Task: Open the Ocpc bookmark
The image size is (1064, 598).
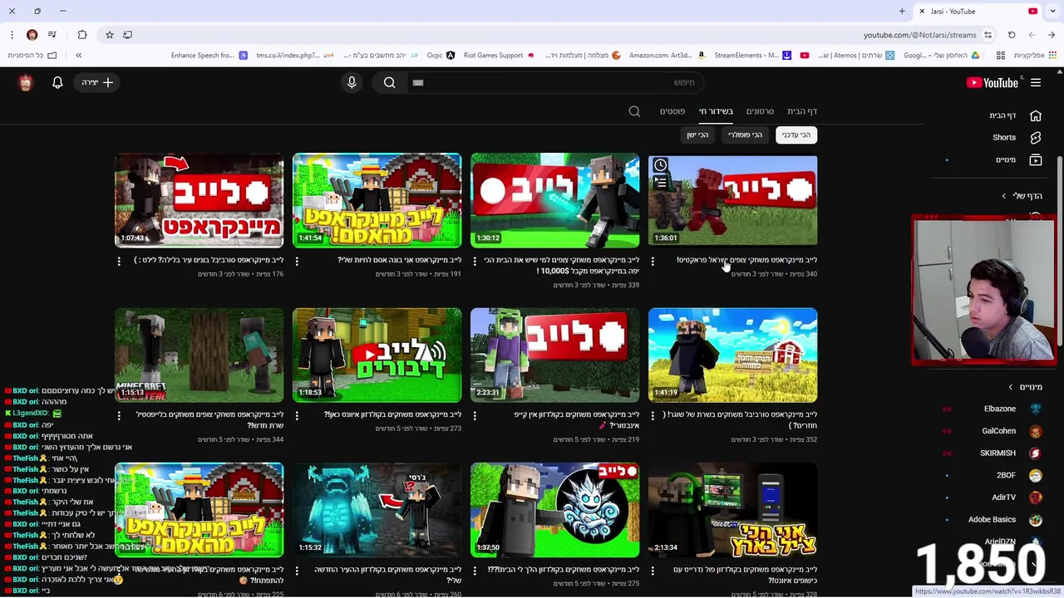Action: (x=441, y=56)
